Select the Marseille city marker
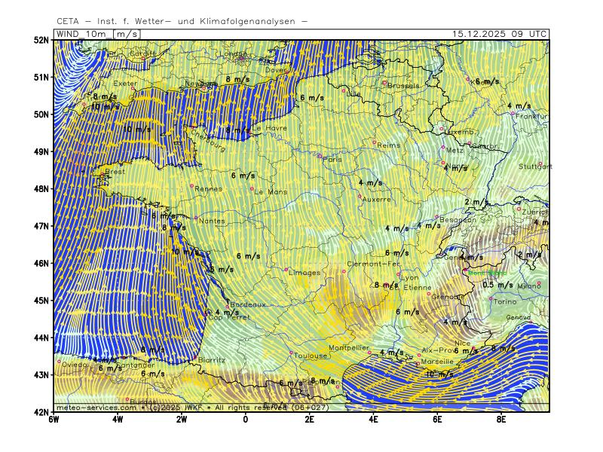603x452 pixels. [x=417, y=364]
